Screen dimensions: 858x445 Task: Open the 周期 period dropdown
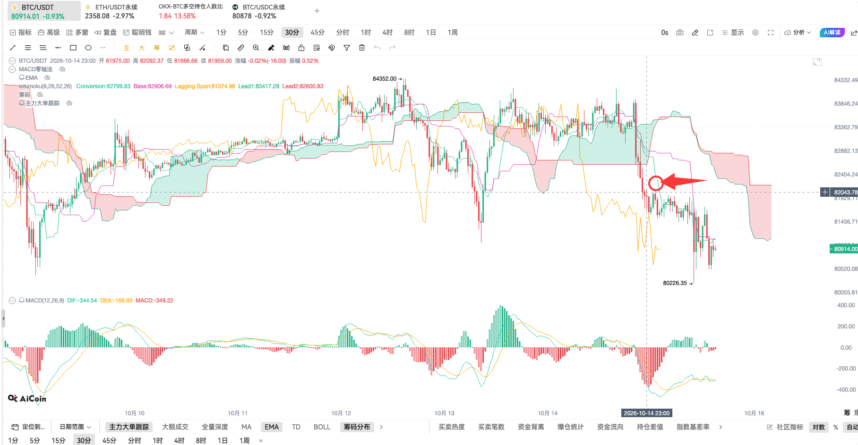[x=194, y=33]
